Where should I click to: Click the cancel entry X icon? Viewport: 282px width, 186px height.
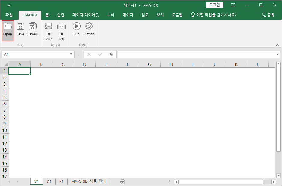point(89,54)
